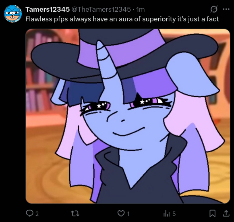Click the tweet text about flawless pfps
The height and width of the screenshot is (222, 234).
(122, 19)
